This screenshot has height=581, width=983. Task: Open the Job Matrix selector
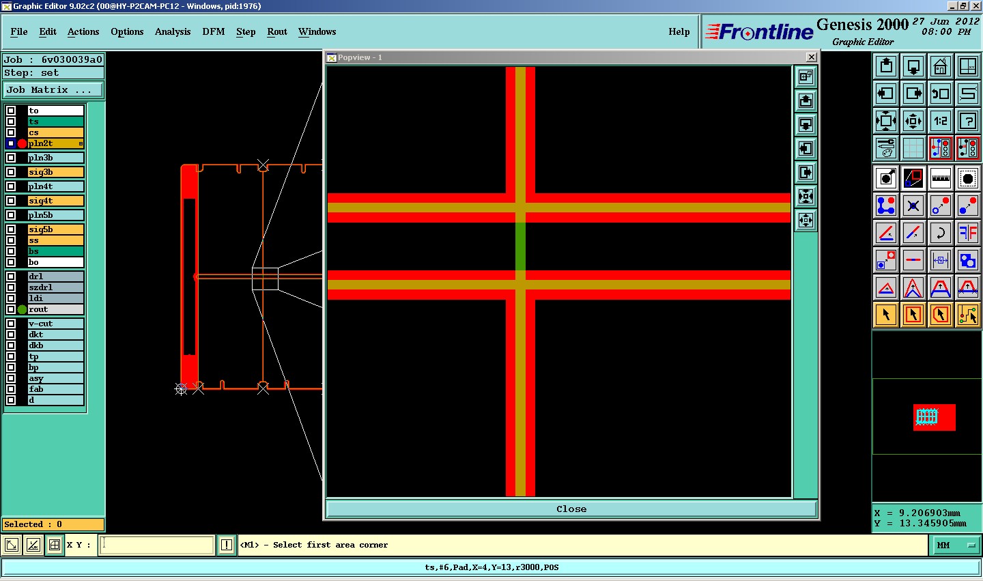53,89
